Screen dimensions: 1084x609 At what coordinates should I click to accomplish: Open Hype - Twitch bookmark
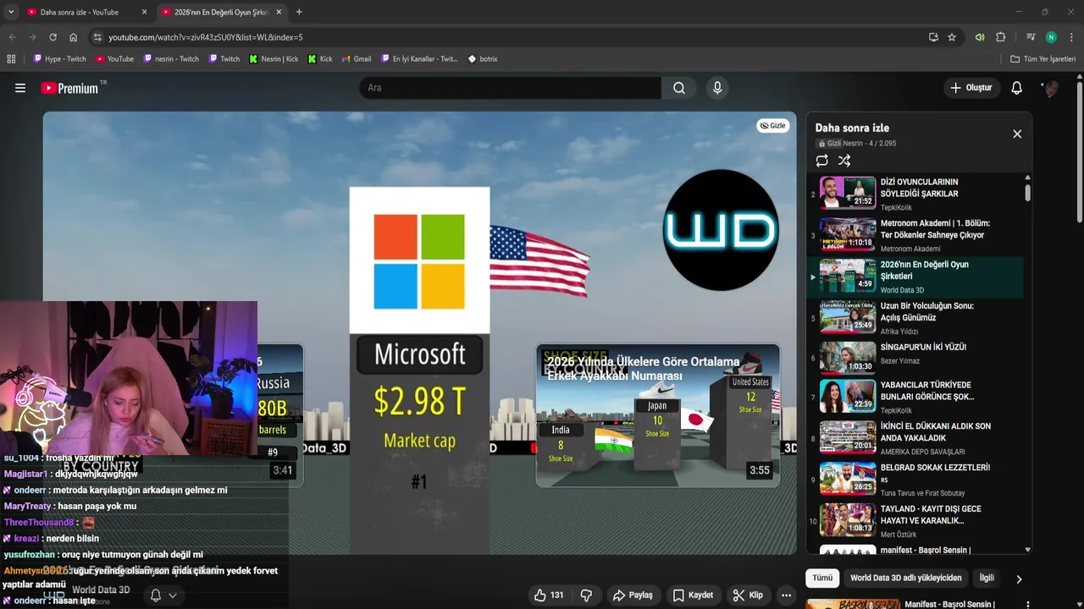[x=59, y=59]
